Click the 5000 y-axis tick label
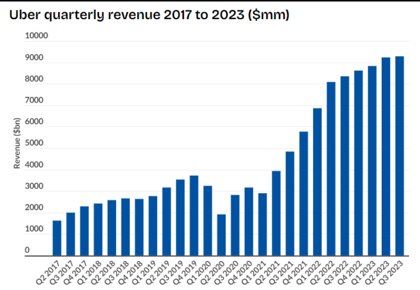Screen dimensions: 420x290 pyautogui.click(x=34, y=143)
